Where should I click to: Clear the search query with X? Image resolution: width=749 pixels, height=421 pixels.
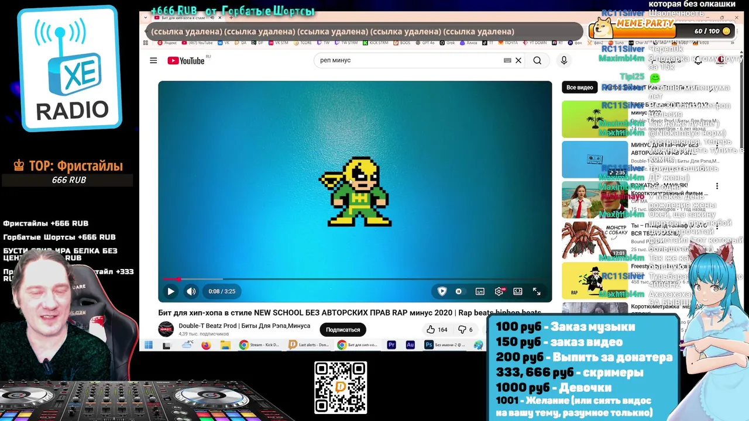pyautogui.click(x=518, y=60)
